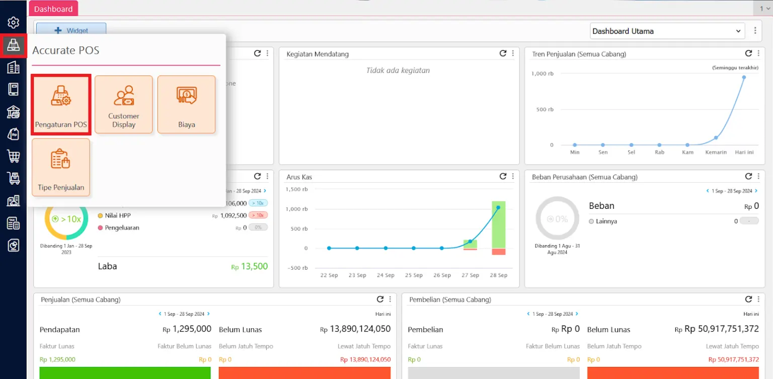
Task: Refresh the Arus Kas widget
Action: [x=503, y=176]
